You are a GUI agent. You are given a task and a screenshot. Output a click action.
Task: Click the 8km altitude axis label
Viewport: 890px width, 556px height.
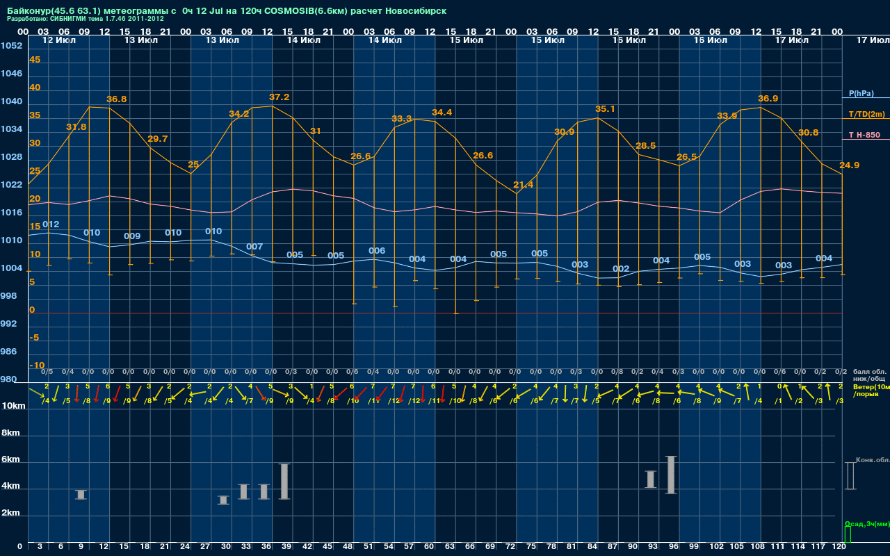(x=11, y=432)
